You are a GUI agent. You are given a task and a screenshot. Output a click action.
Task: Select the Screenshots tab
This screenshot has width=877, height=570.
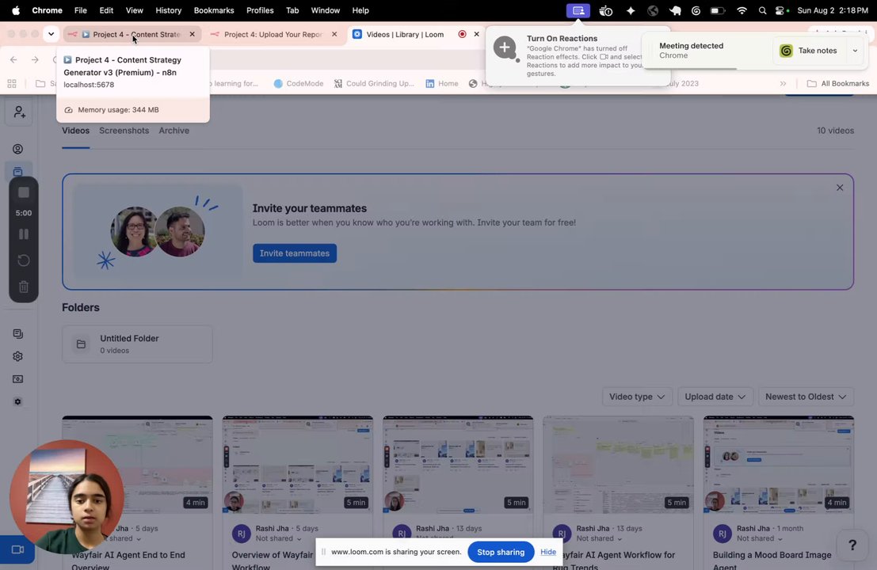[124, 130]
